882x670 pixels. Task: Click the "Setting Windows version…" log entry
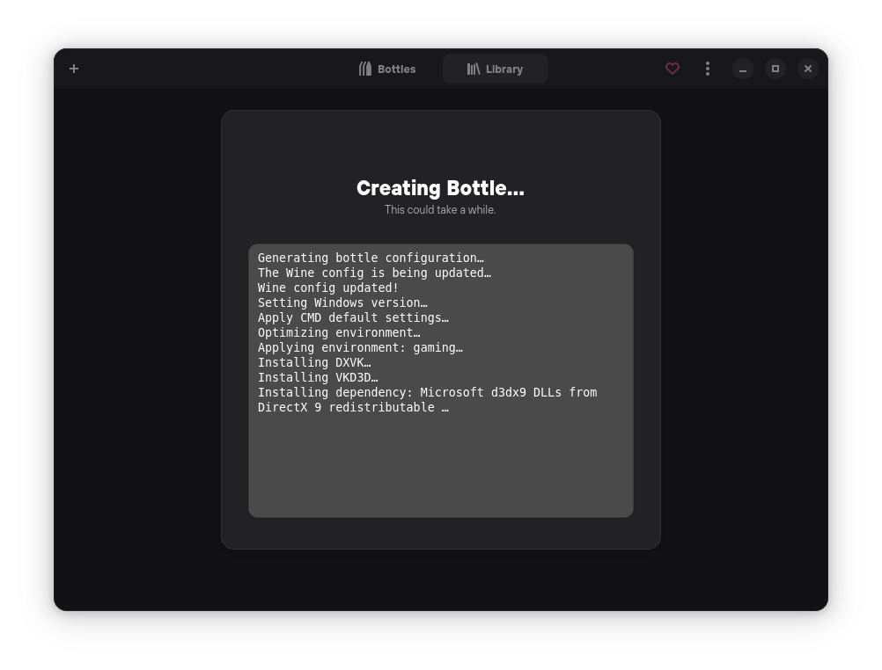pos(342,302)
